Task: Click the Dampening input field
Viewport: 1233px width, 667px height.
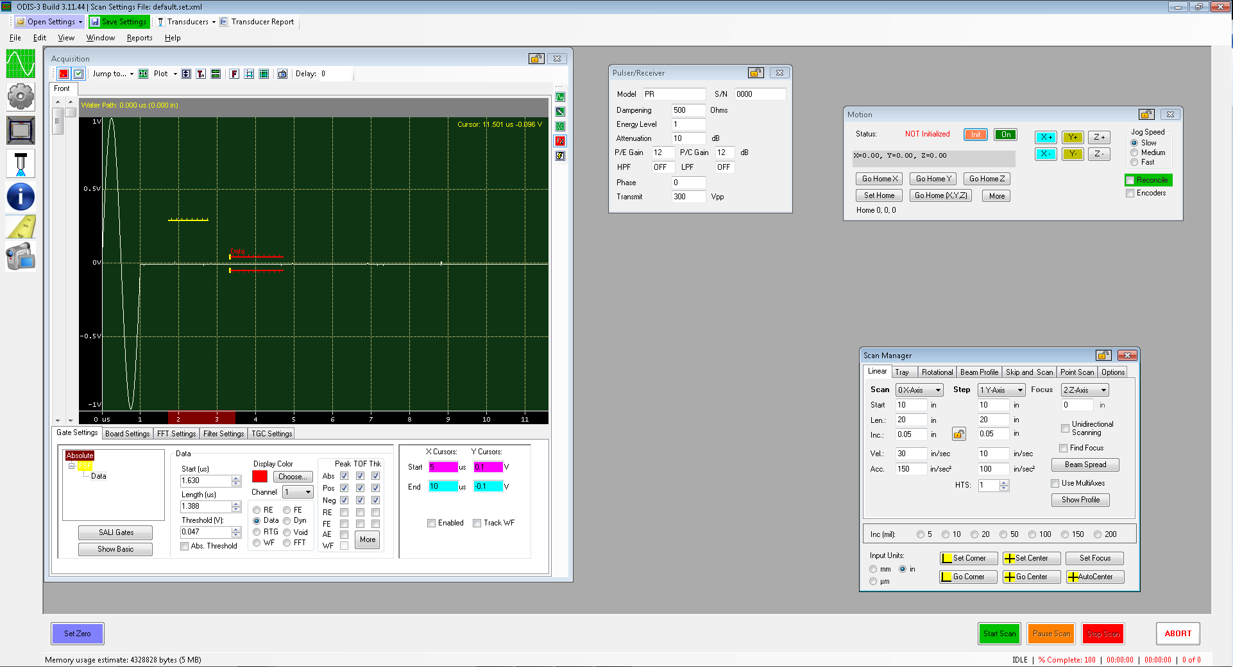Action: coord(688,110)
